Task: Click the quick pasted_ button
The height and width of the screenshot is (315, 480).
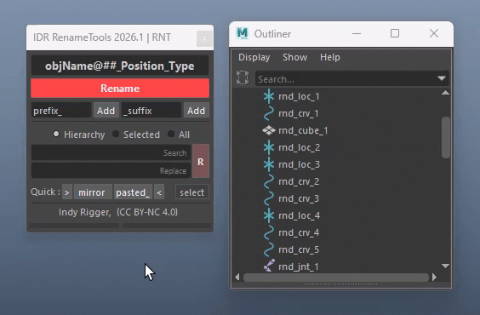Action: click(x=133, y=192)
